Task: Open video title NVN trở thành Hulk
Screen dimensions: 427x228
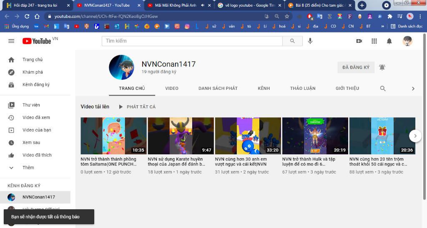Action: pos(309,161)
